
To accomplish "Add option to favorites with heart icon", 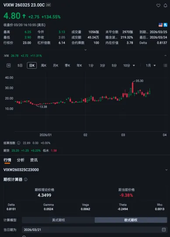I will click(x=158, y=6).
